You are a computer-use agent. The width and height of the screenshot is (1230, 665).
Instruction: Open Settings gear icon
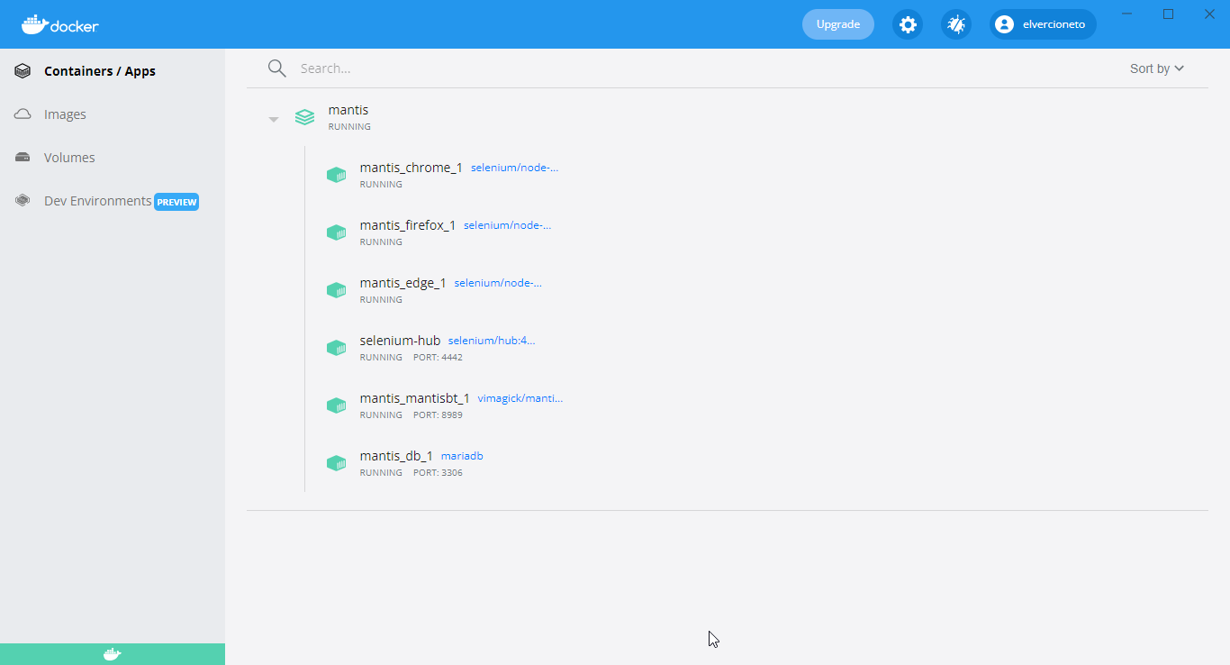click(x=908, y=24)
